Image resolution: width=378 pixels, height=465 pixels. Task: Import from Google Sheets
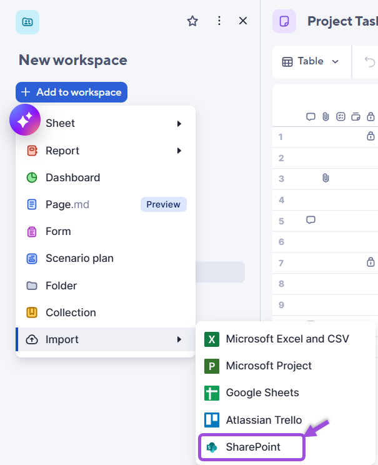[x=284, y=393]
